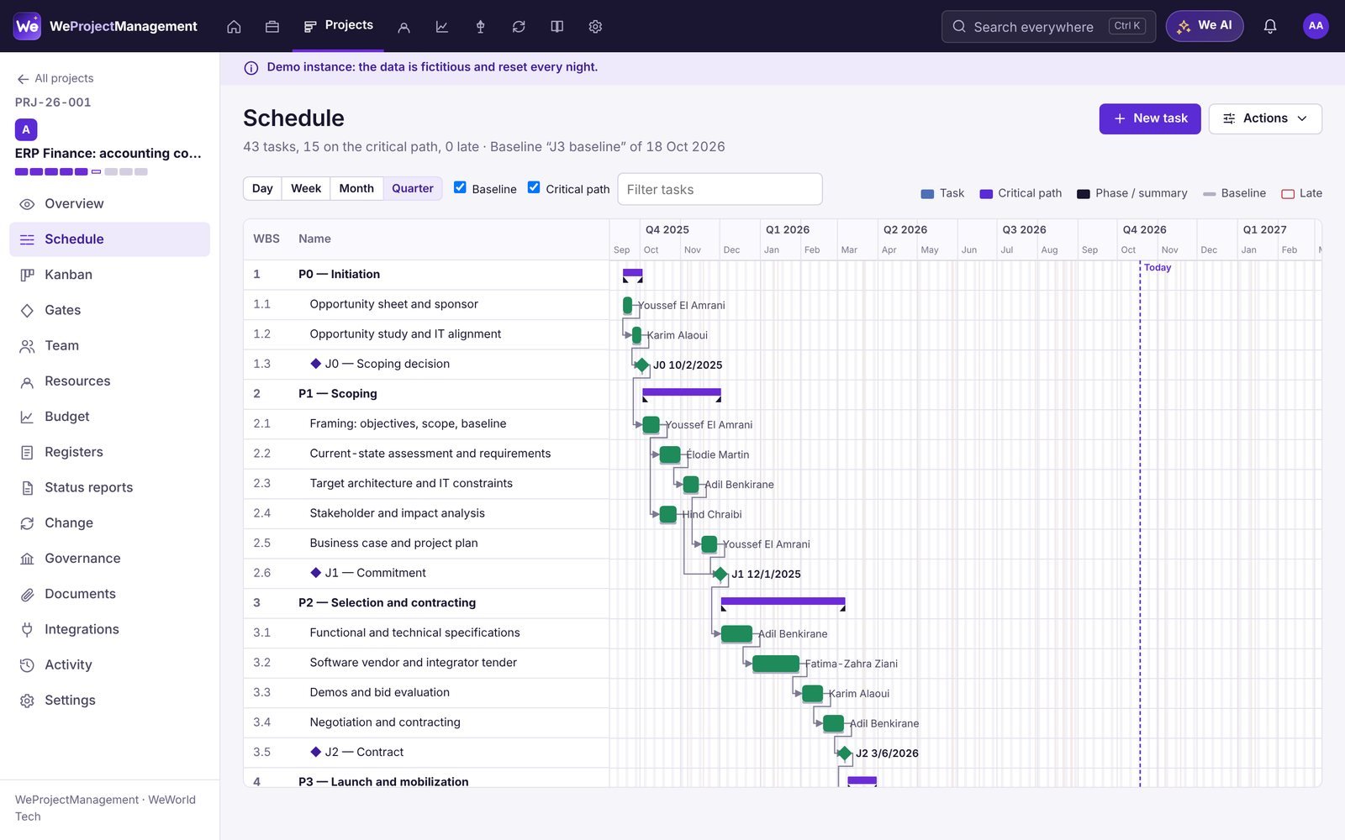
Task: Open the AA user avatar menu
Action: (x=1316, y=26)
